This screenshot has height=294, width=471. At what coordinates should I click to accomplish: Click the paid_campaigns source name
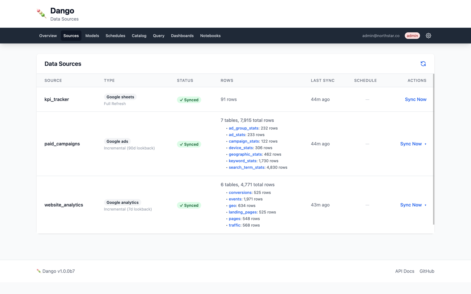62,144
